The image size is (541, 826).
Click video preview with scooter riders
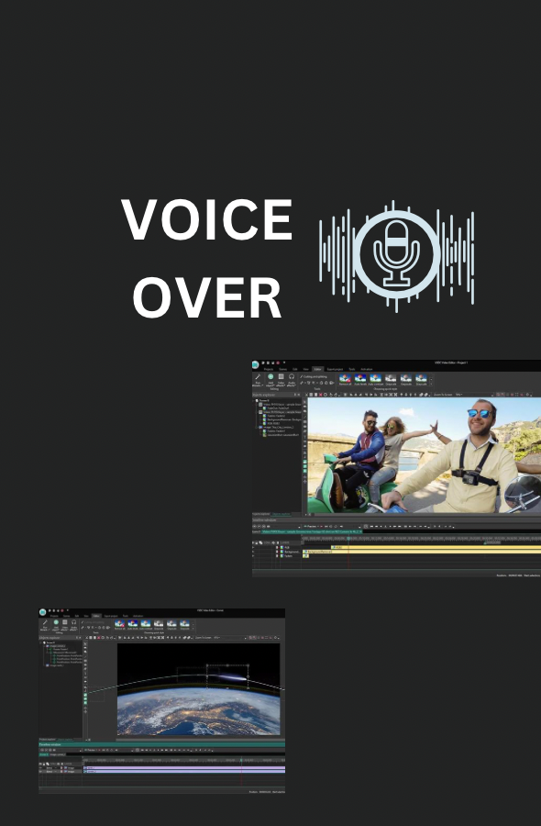click(x=425, y=455)
